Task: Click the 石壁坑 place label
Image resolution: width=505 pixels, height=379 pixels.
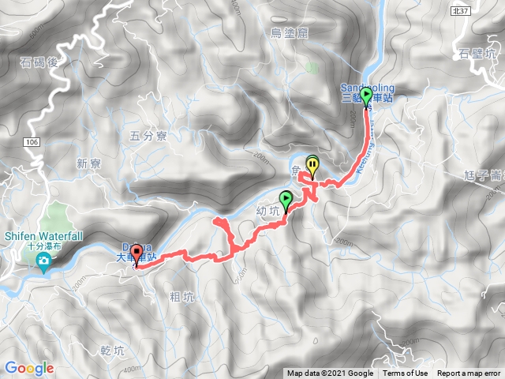Action: 477,54
